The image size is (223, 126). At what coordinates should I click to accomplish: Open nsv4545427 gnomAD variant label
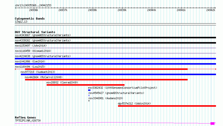point(116,93)
